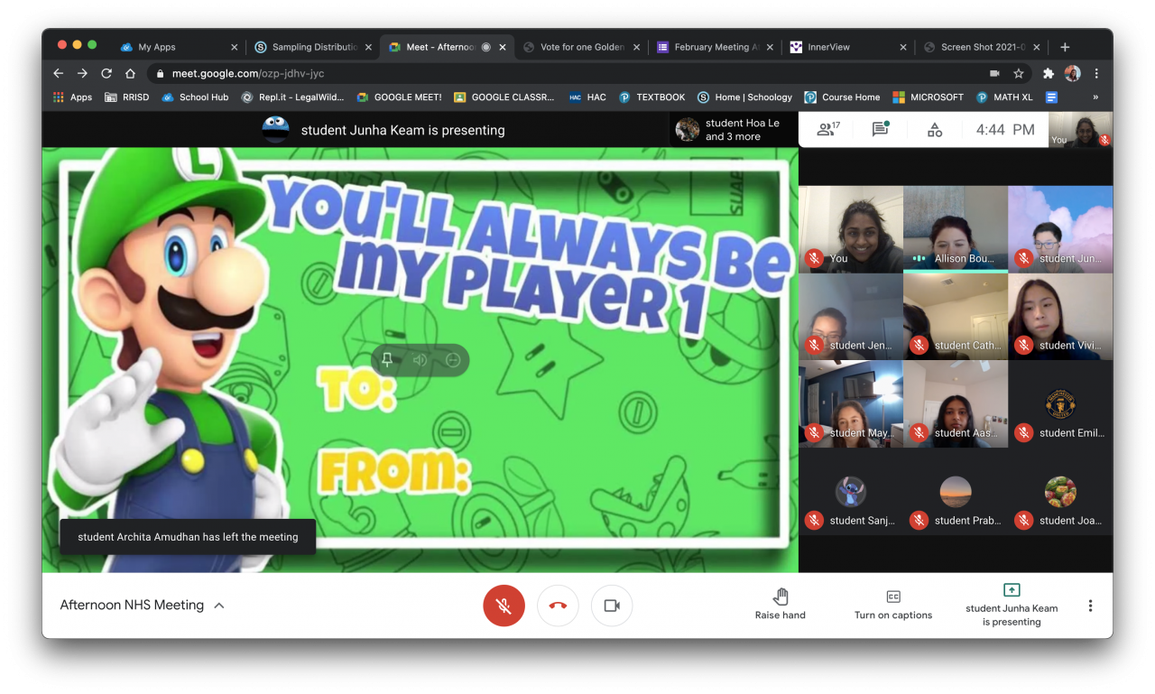Select the student Aas video tile
The width and height of the screenshot is (1155, 694).
(x=956, y=404)
